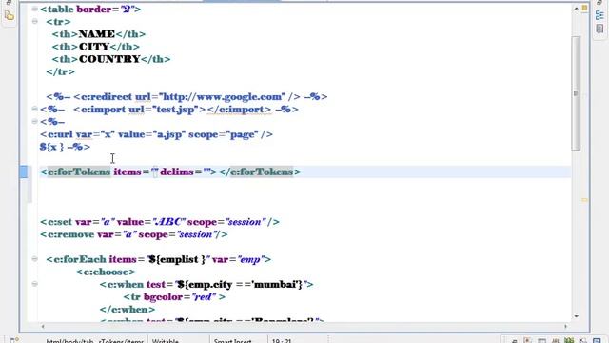The image size is (609, 343).
Task: Click the <c:choose> tag line
Action: click(x=106, y=272)
